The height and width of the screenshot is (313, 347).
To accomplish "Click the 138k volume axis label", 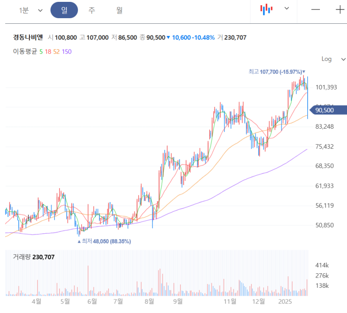I will 322,286.
